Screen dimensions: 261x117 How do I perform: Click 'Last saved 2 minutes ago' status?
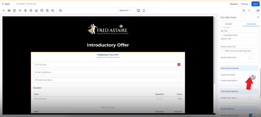26,4
